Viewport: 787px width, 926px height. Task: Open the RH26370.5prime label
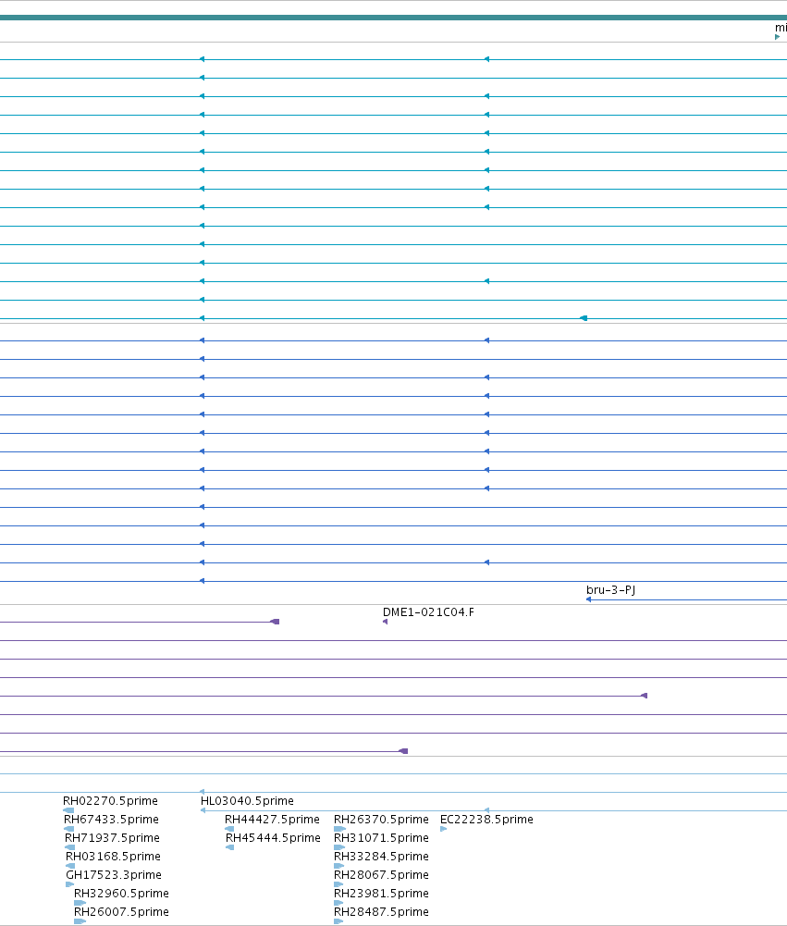[381, 819]
